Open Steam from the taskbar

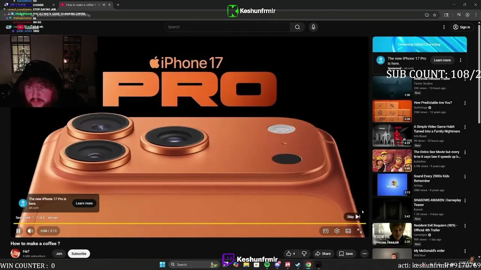298,265
